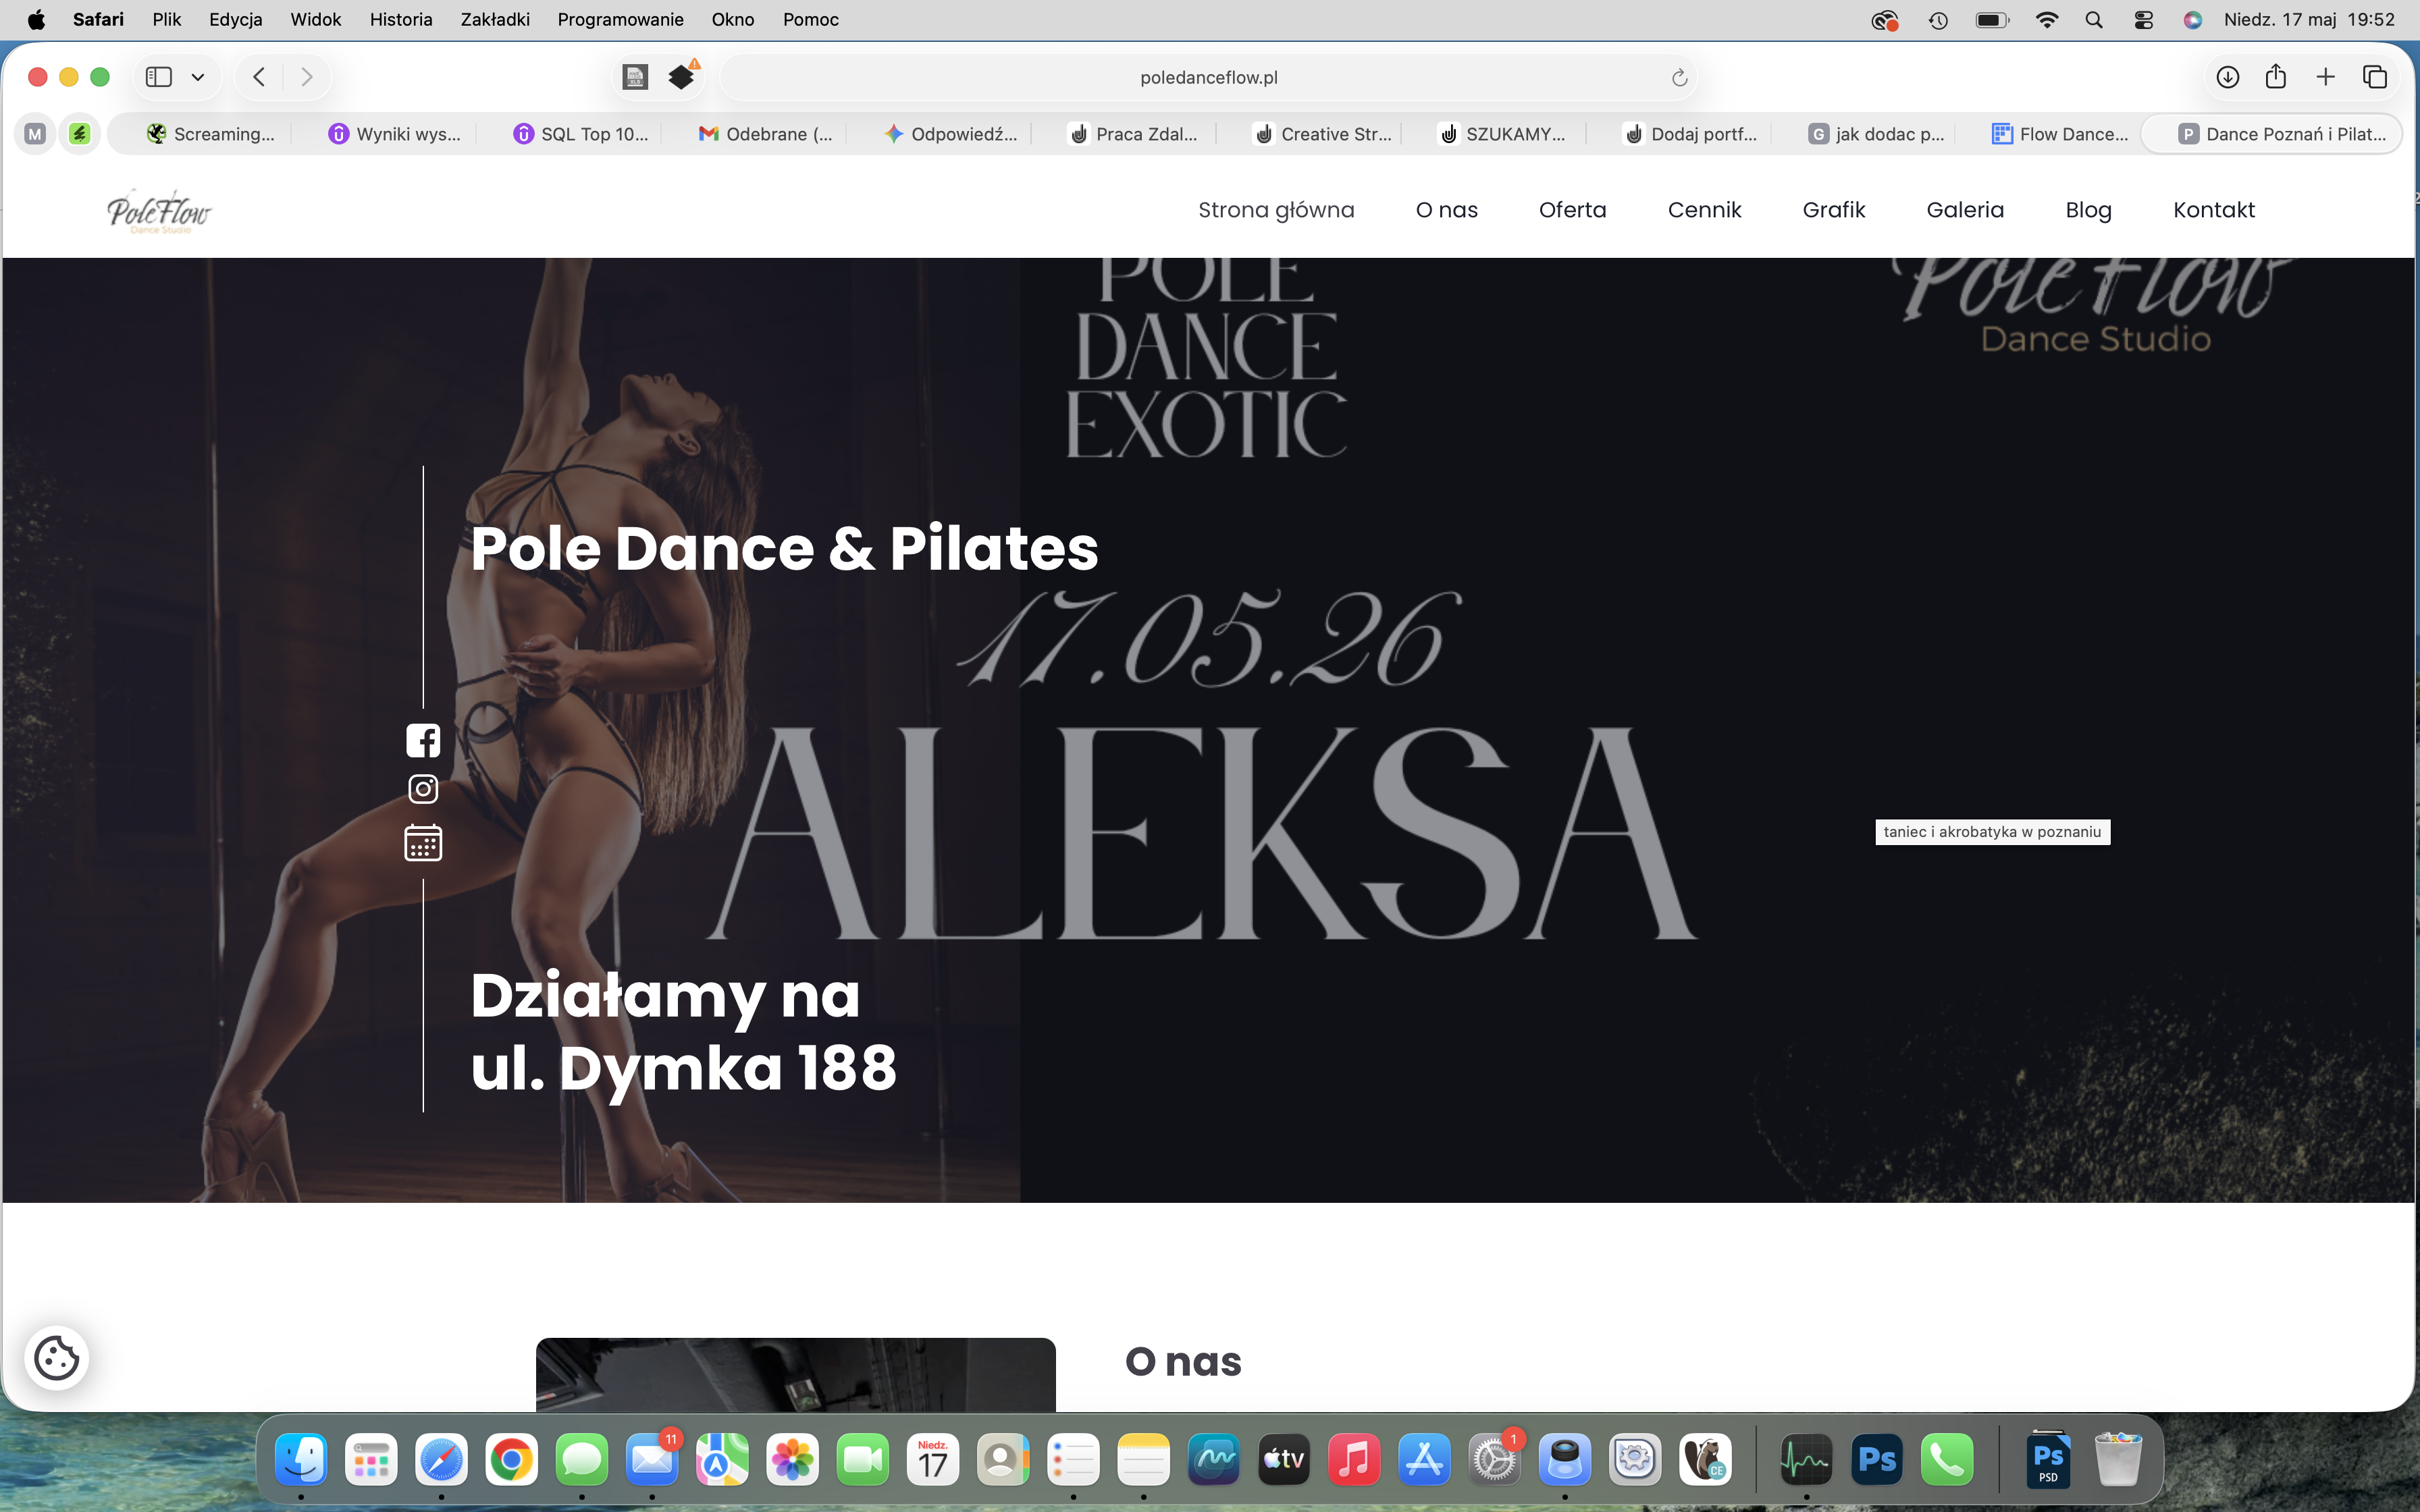Select the Dance Poznań i Pilat... tab
This screenshot has width=2420, height=1512.
2271,134
